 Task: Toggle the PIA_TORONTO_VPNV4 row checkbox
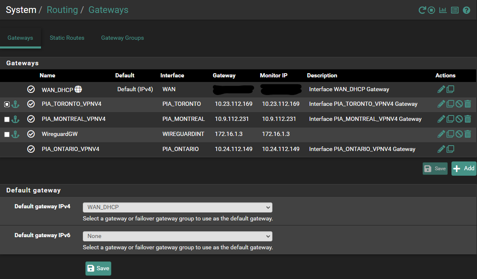click(x=7, y=104)
